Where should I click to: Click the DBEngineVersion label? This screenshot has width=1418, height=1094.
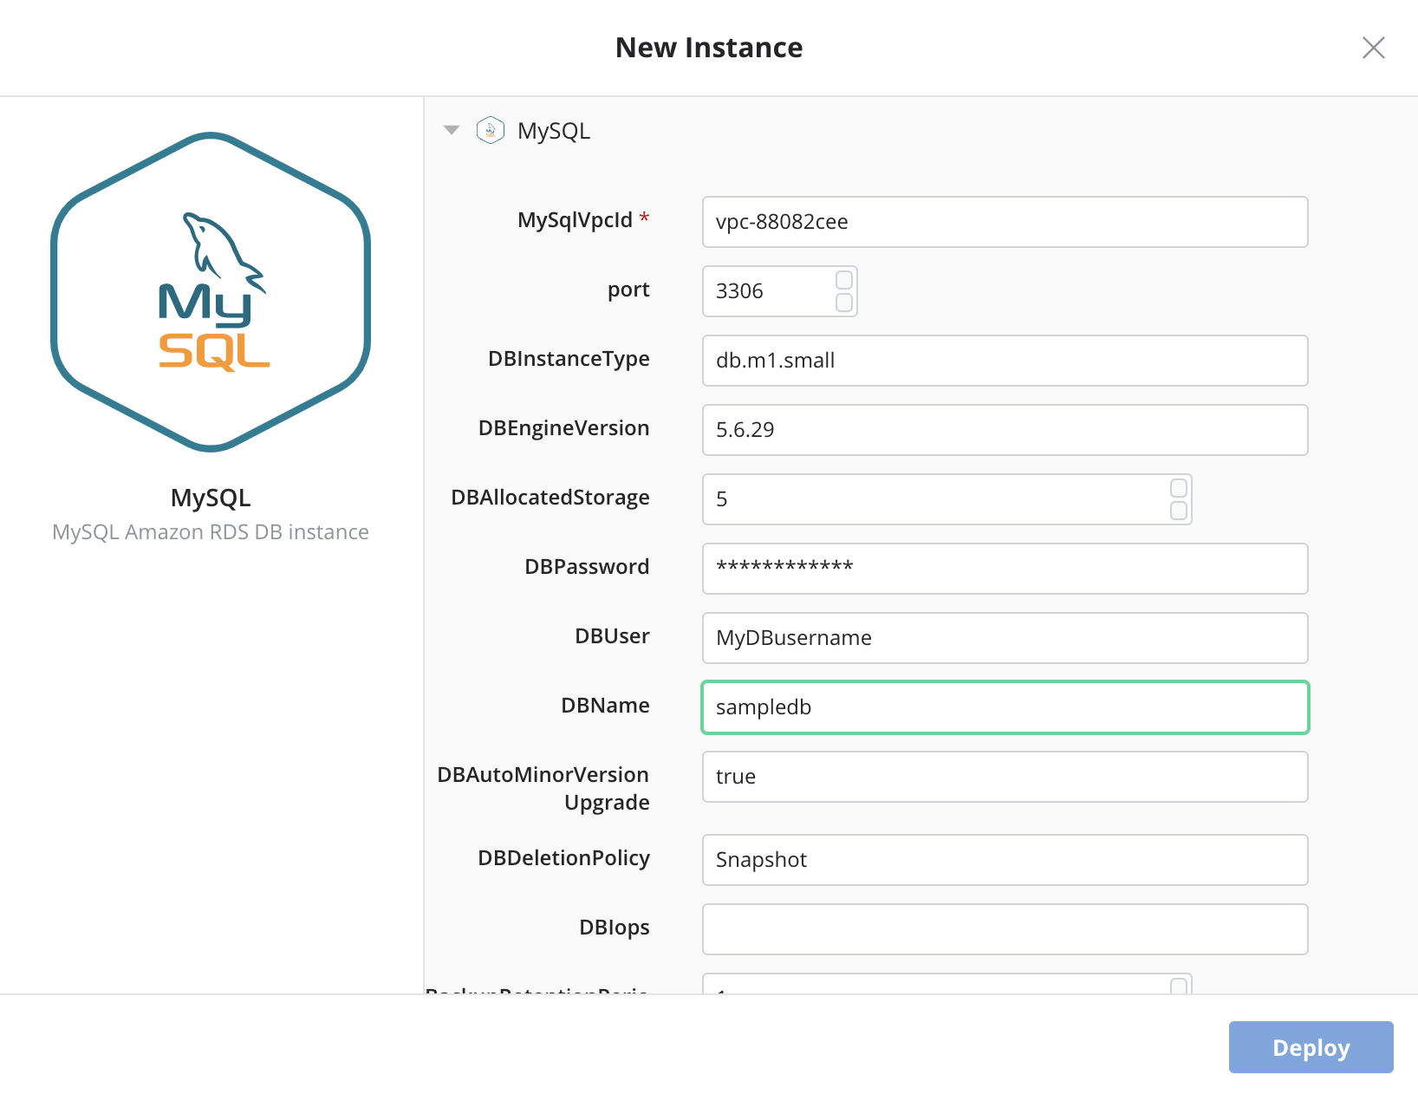point(563,428)
